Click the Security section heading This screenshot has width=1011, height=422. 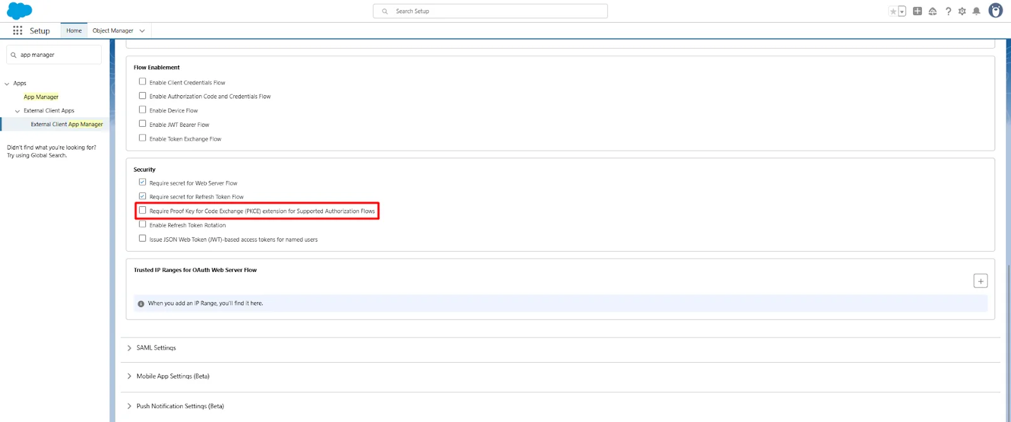(x=145, y=170)
